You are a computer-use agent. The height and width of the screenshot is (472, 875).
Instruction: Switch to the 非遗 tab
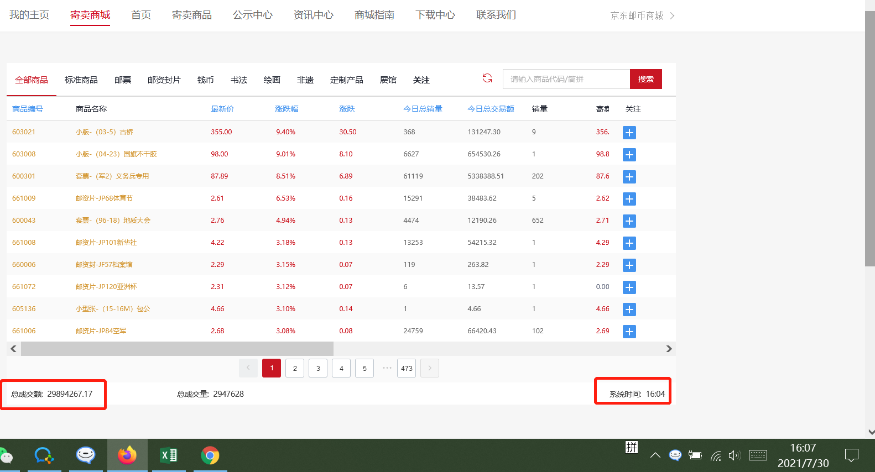[x=305, y=80]
